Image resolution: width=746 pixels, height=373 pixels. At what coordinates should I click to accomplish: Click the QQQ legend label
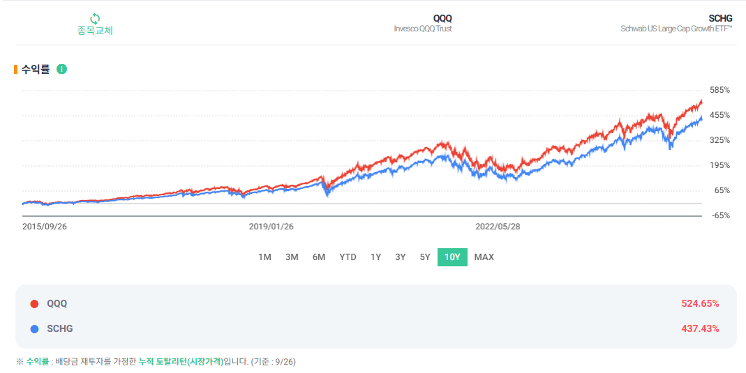57,304
